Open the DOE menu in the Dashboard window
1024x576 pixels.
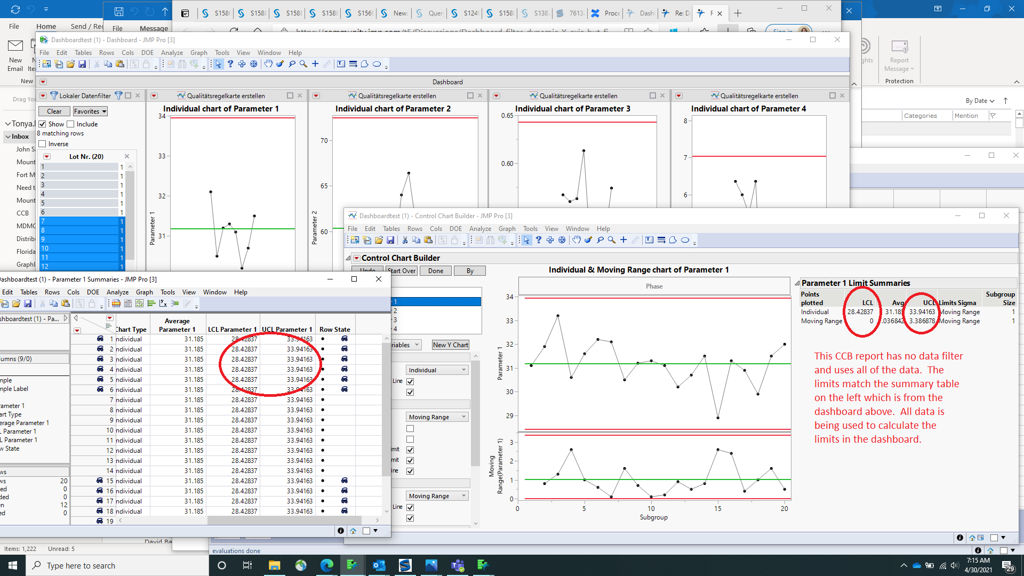click(x=148, y=52)
